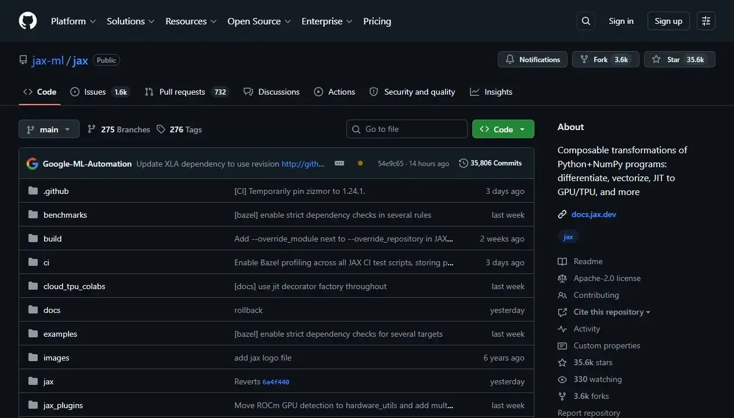The height and width of the screenshot is (418, 734).
Task: Open the cloud_tpu_colabs folder name
Action: coord(74,286)
